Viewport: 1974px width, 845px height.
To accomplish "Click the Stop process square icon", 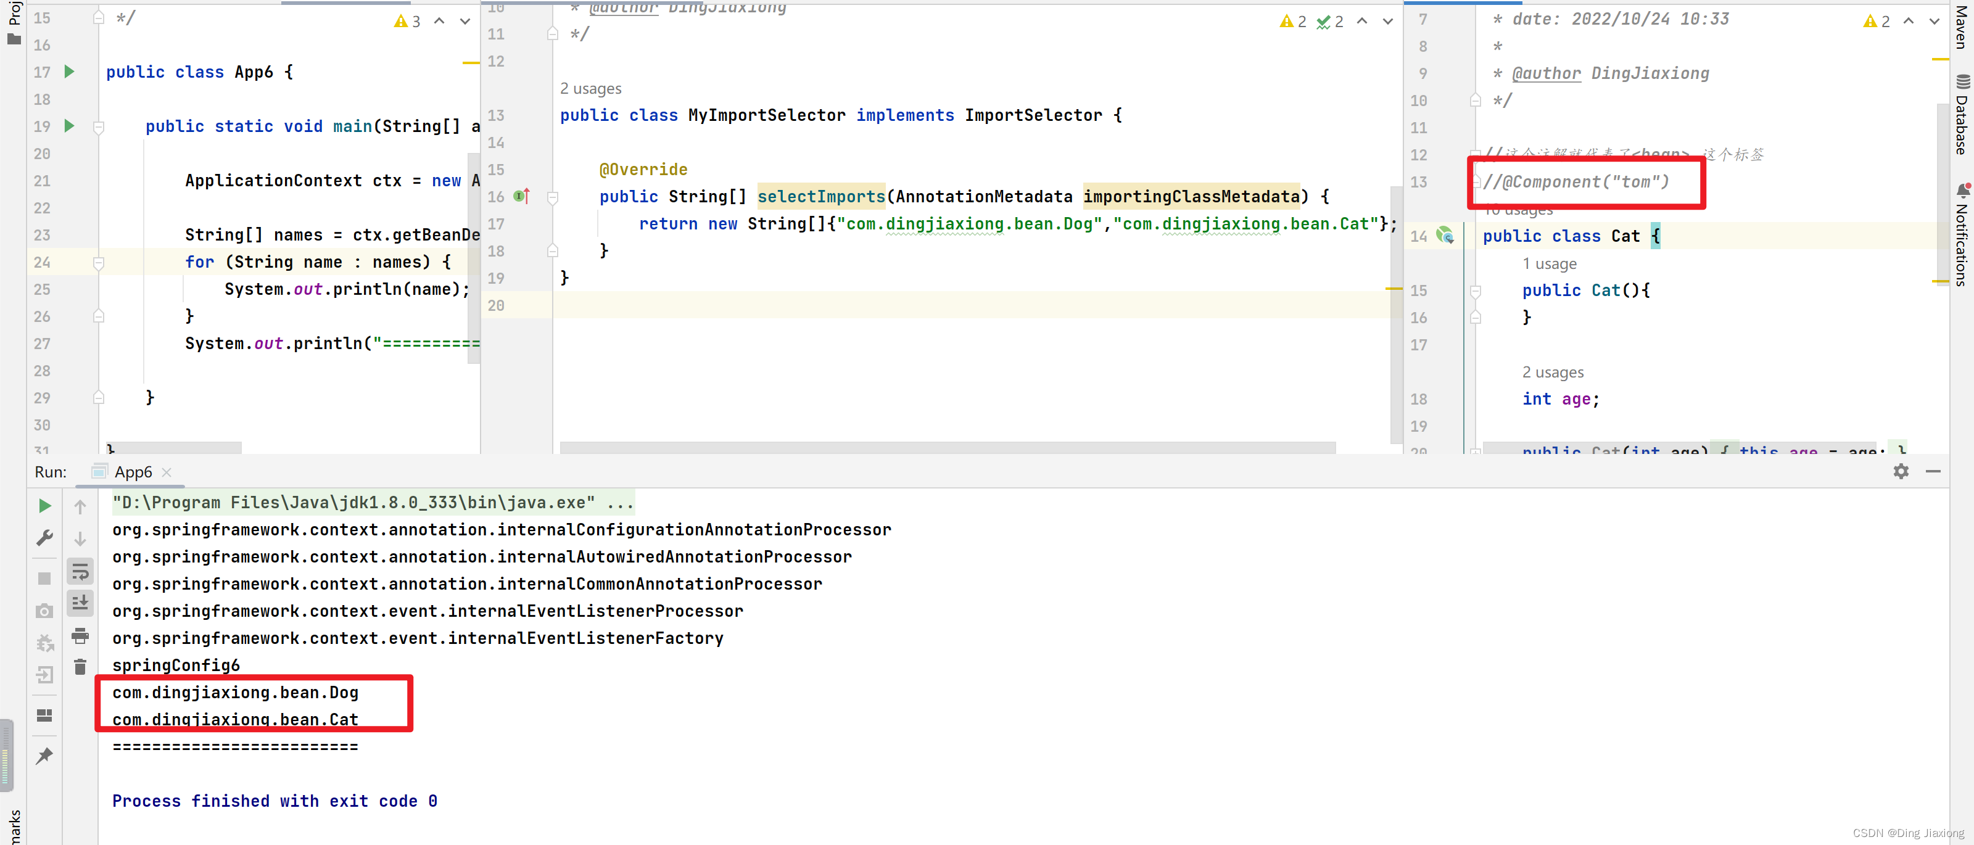I will tap(44, 579).
